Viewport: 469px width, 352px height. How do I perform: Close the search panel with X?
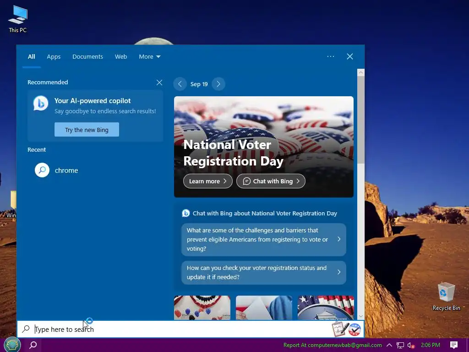(x=349, y=56)
